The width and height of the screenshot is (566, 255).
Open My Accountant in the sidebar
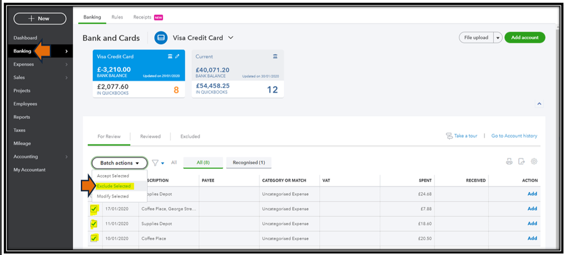(x=29, y=170)
